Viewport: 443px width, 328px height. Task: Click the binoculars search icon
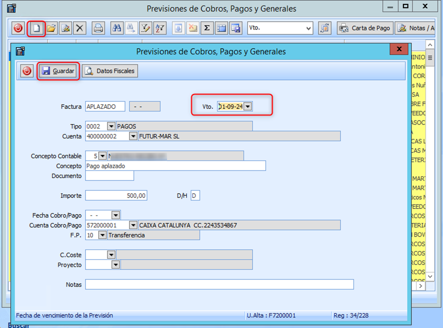click(116, 28)
